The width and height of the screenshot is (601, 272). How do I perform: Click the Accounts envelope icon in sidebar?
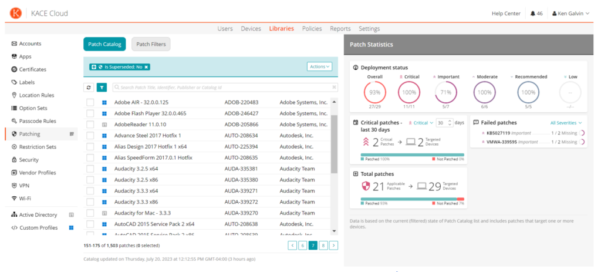[x=14, y=43]
